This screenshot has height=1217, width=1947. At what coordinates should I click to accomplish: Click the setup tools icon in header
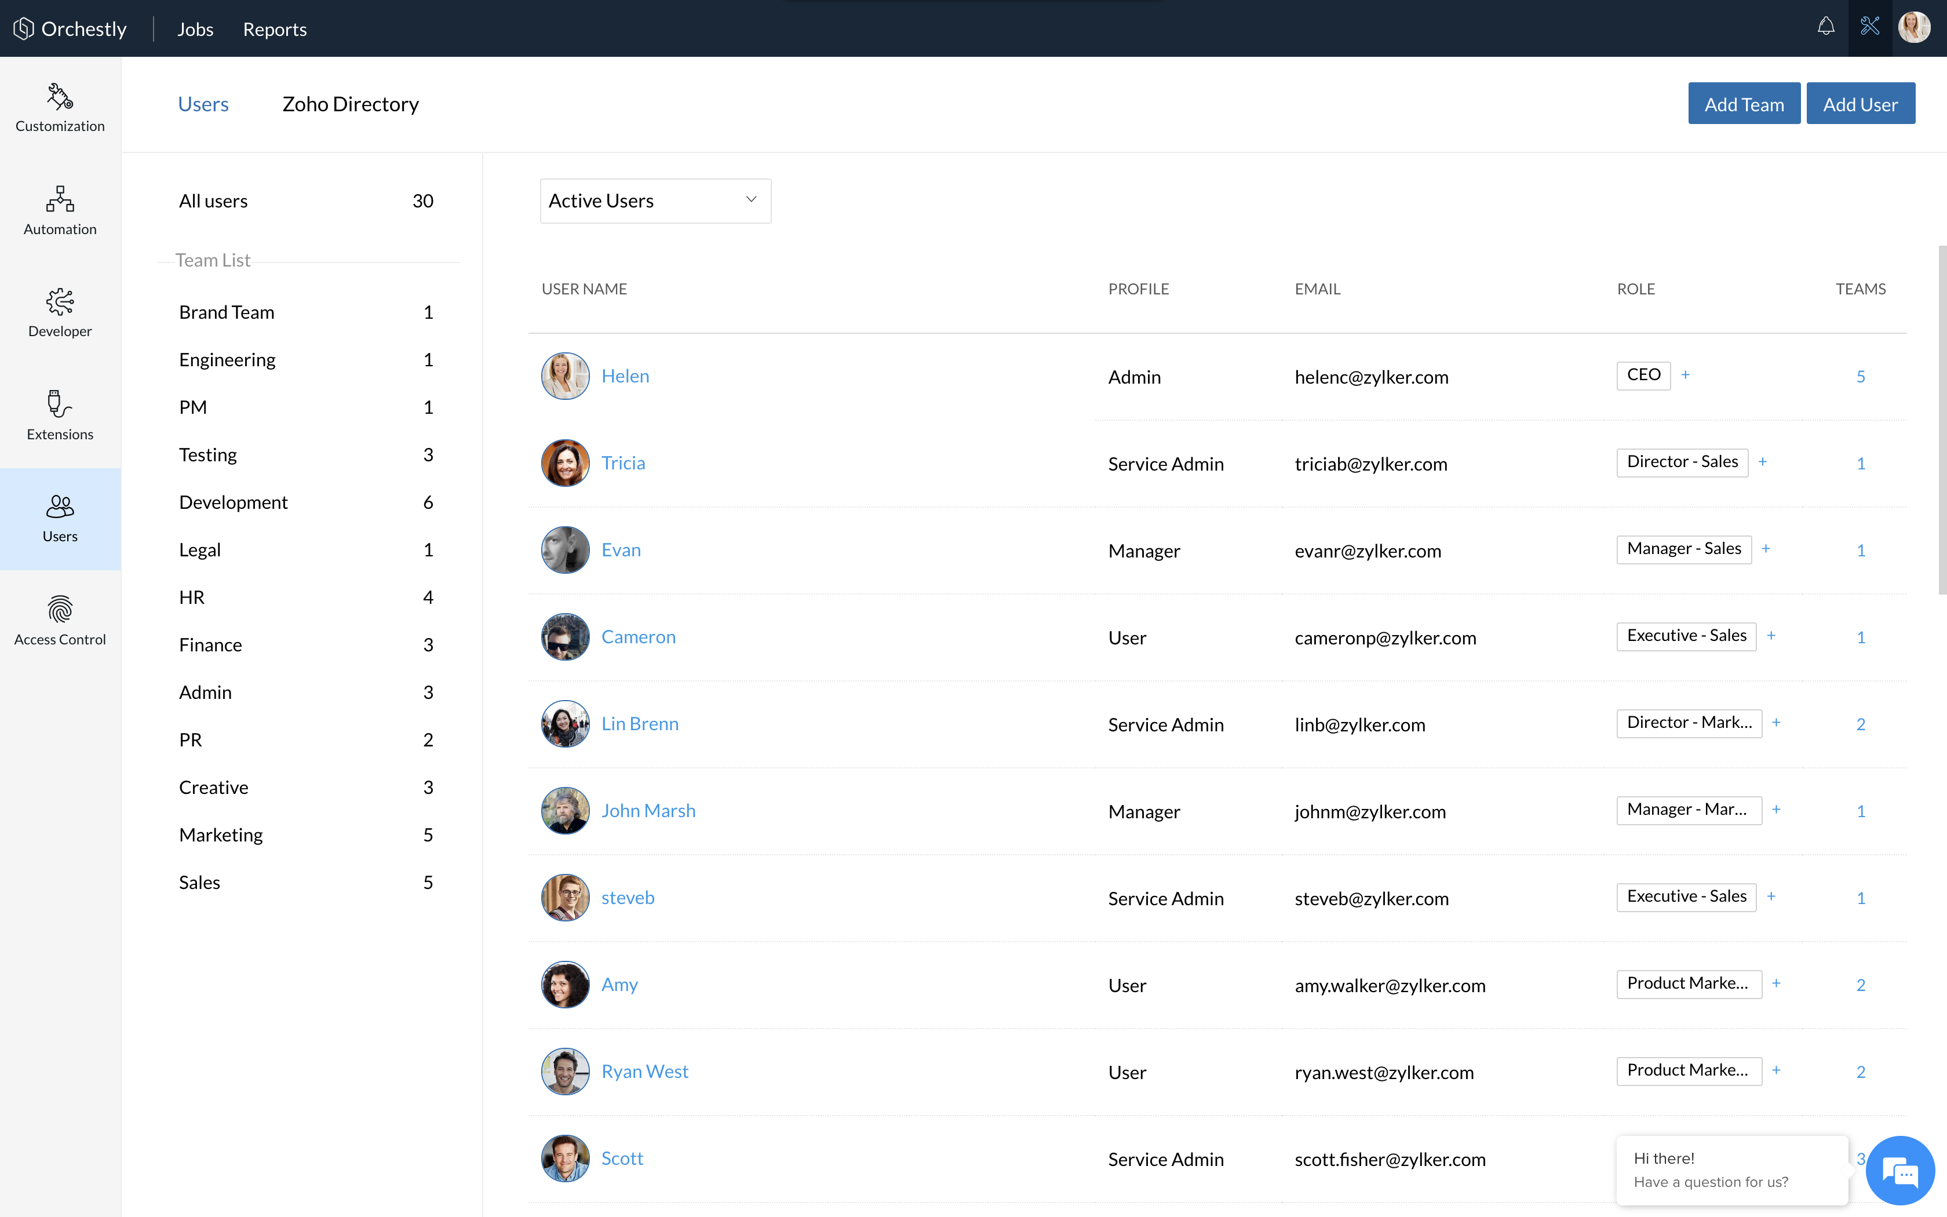tap(1870, 27)
